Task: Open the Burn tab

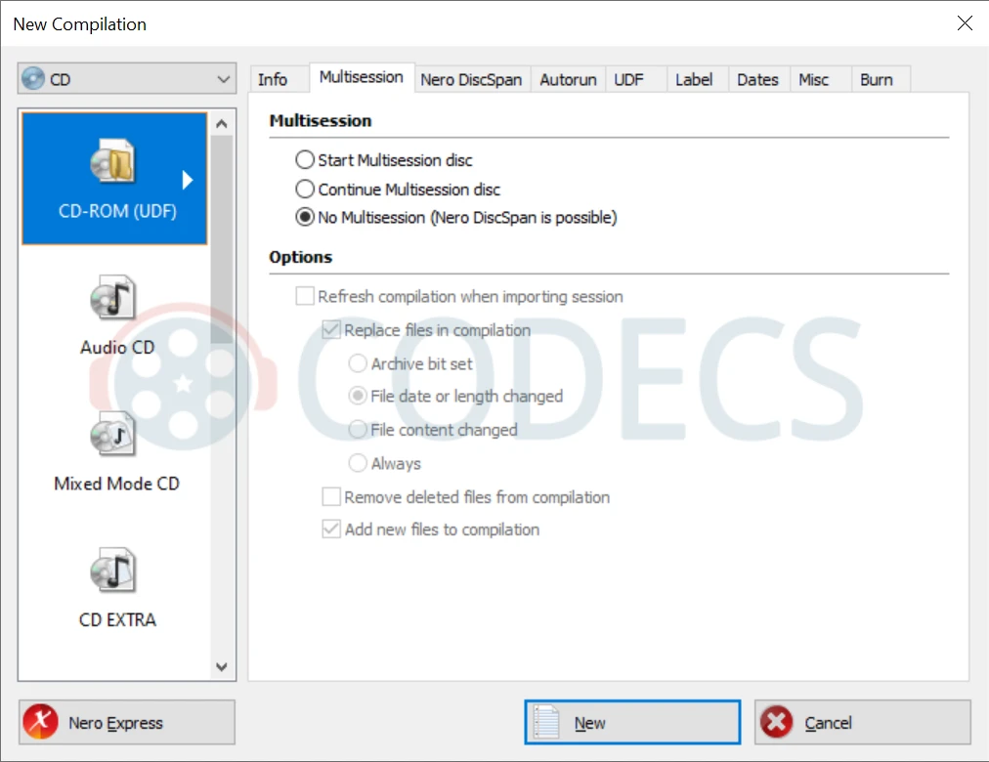Action: click(x=876, y=80)
